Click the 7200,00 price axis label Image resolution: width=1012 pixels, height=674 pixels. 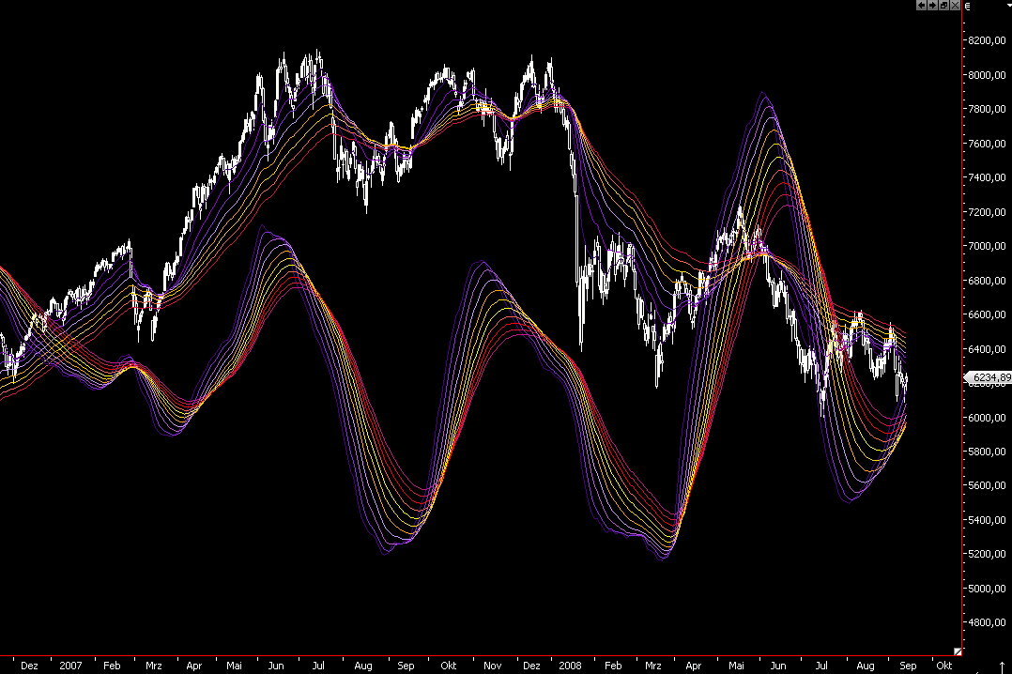987,212
